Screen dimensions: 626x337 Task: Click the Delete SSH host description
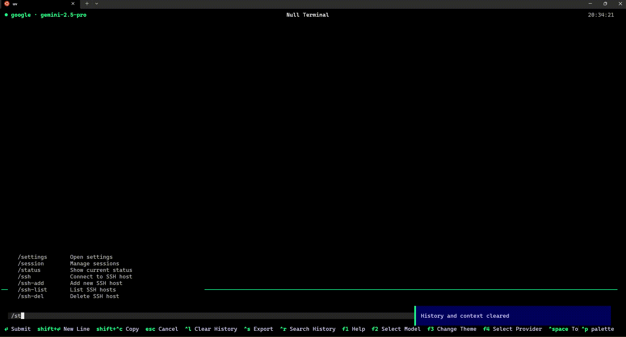point(94,296)
